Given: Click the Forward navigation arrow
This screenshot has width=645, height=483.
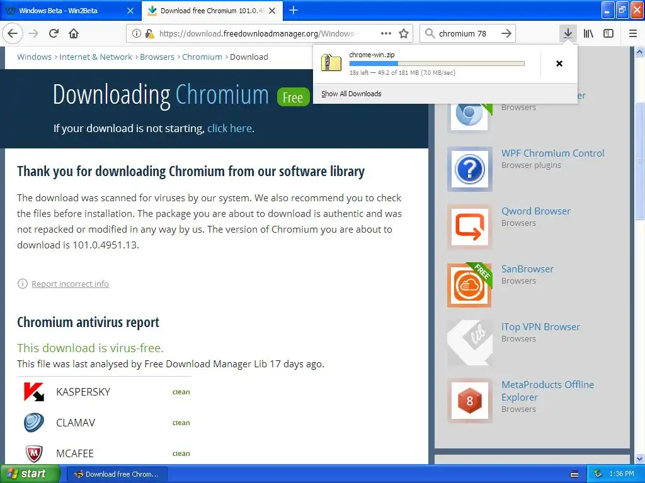Looking at the screenshot, I should (33, 34).
